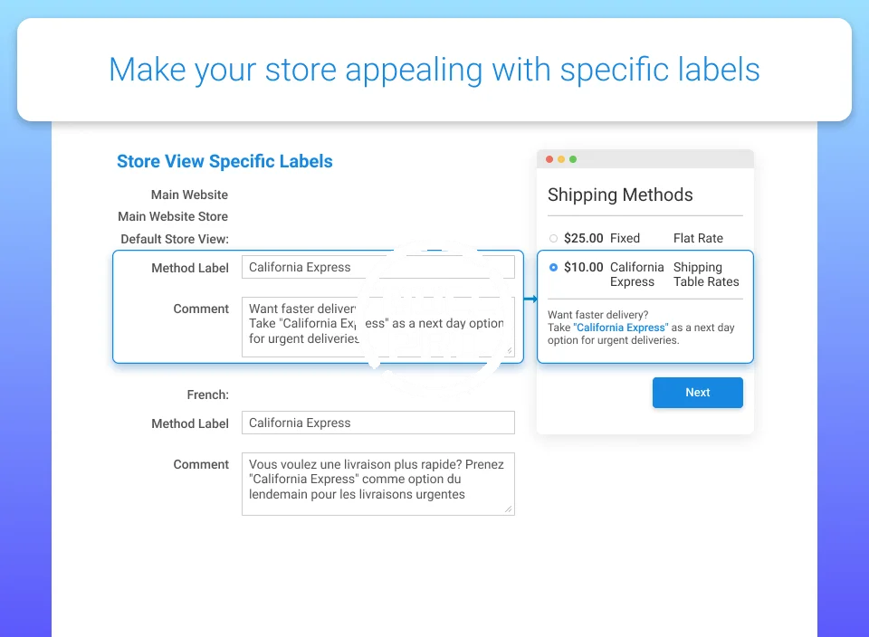869x637 pixels.
Task: Click the green maximize dot in mock window
Action: (573, 159)
